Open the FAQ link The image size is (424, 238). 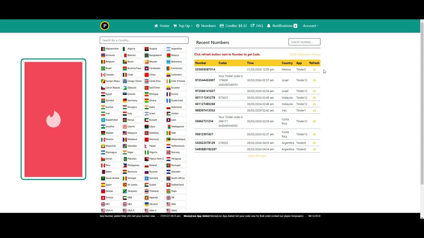pyautogui.click(x=257, y=26)
